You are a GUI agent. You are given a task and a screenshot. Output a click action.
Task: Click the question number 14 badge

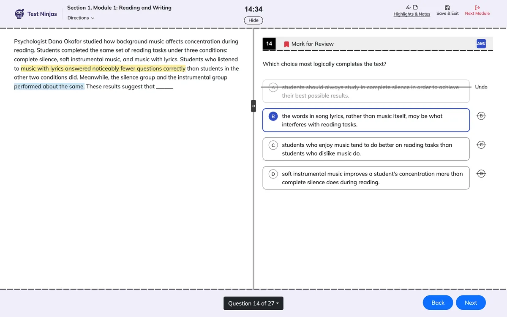[x=269, y=44]
